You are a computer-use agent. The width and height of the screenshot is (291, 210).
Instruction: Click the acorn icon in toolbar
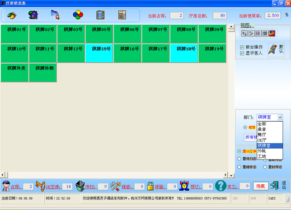point(12,15)
